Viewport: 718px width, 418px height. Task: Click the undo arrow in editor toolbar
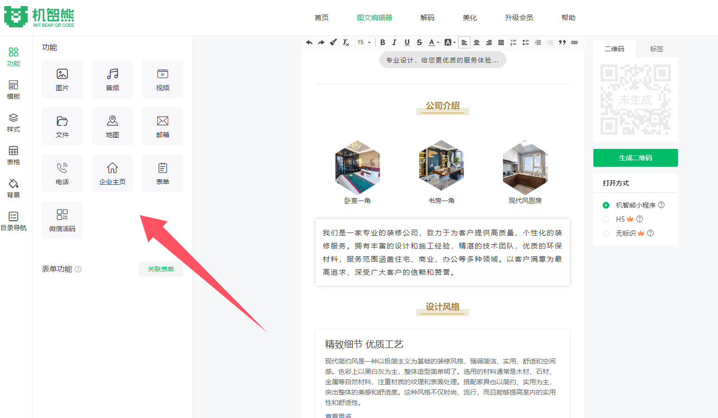309,42
